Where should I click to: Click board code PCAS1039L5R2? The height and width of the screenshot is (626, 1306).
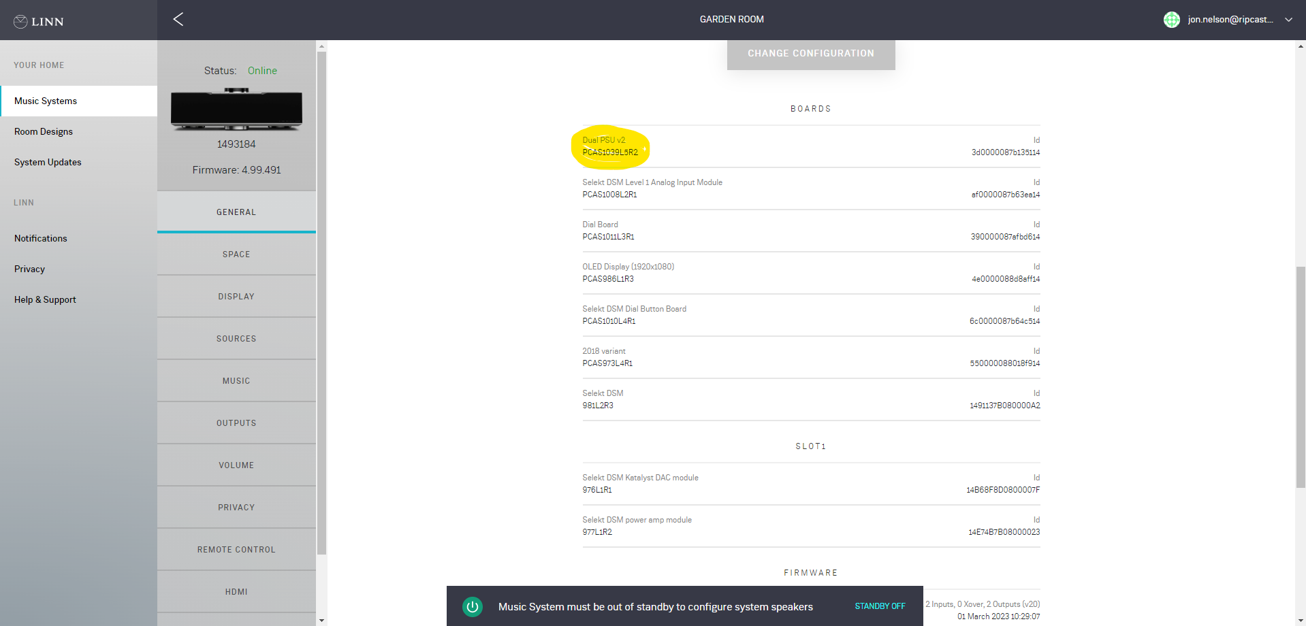pos(610,152)
